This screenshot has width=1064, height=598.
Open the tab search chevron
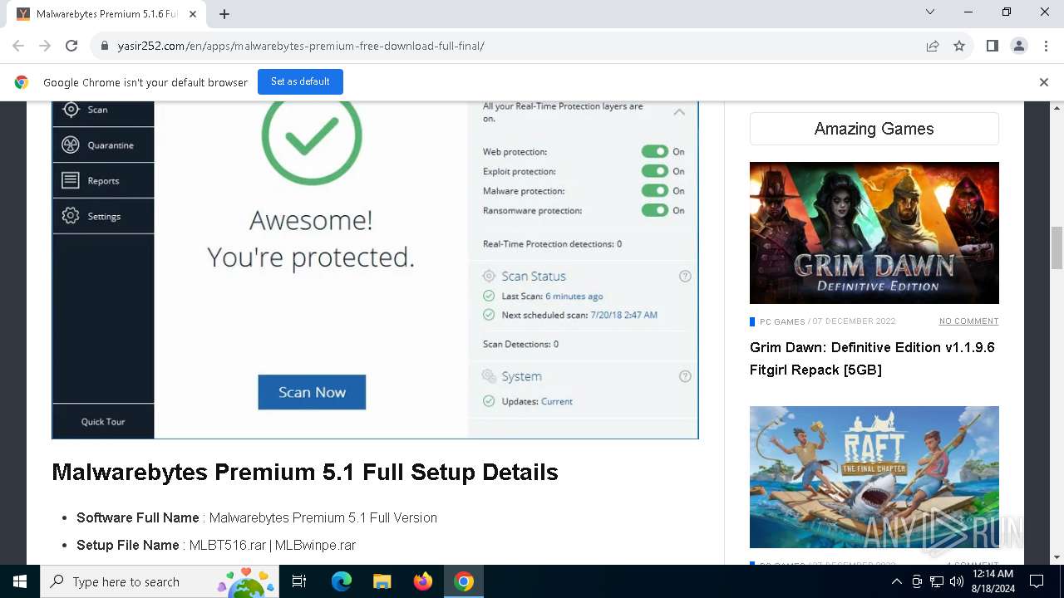tap(930, 12)
